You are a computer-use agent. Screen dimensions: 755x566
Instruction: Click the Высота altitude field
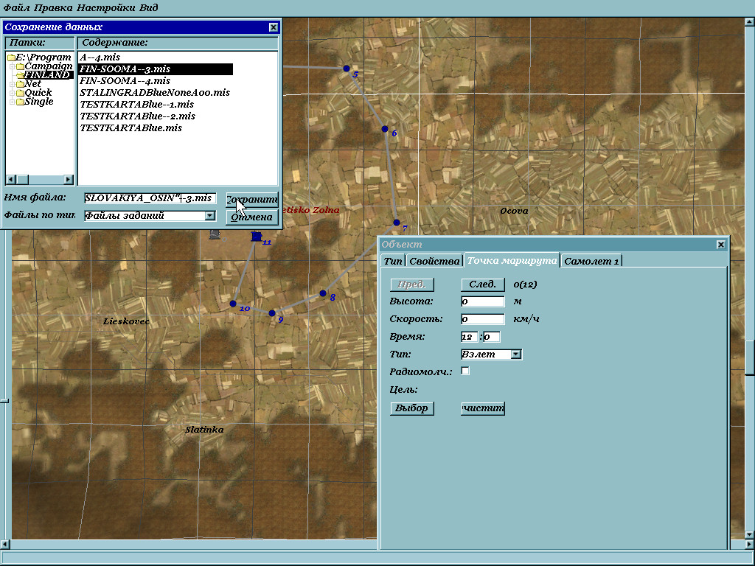click(482, 301)
